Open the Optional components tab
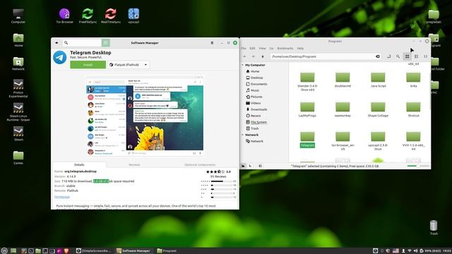 200,164
